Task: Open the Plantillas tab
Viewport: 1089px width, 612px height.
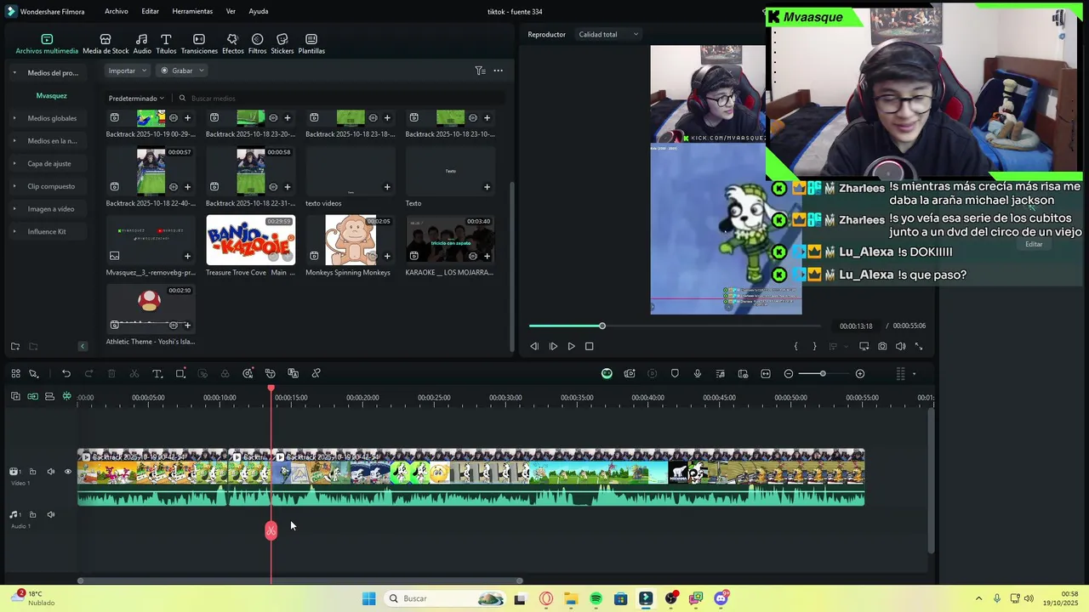Action: [x=311, y=44]
